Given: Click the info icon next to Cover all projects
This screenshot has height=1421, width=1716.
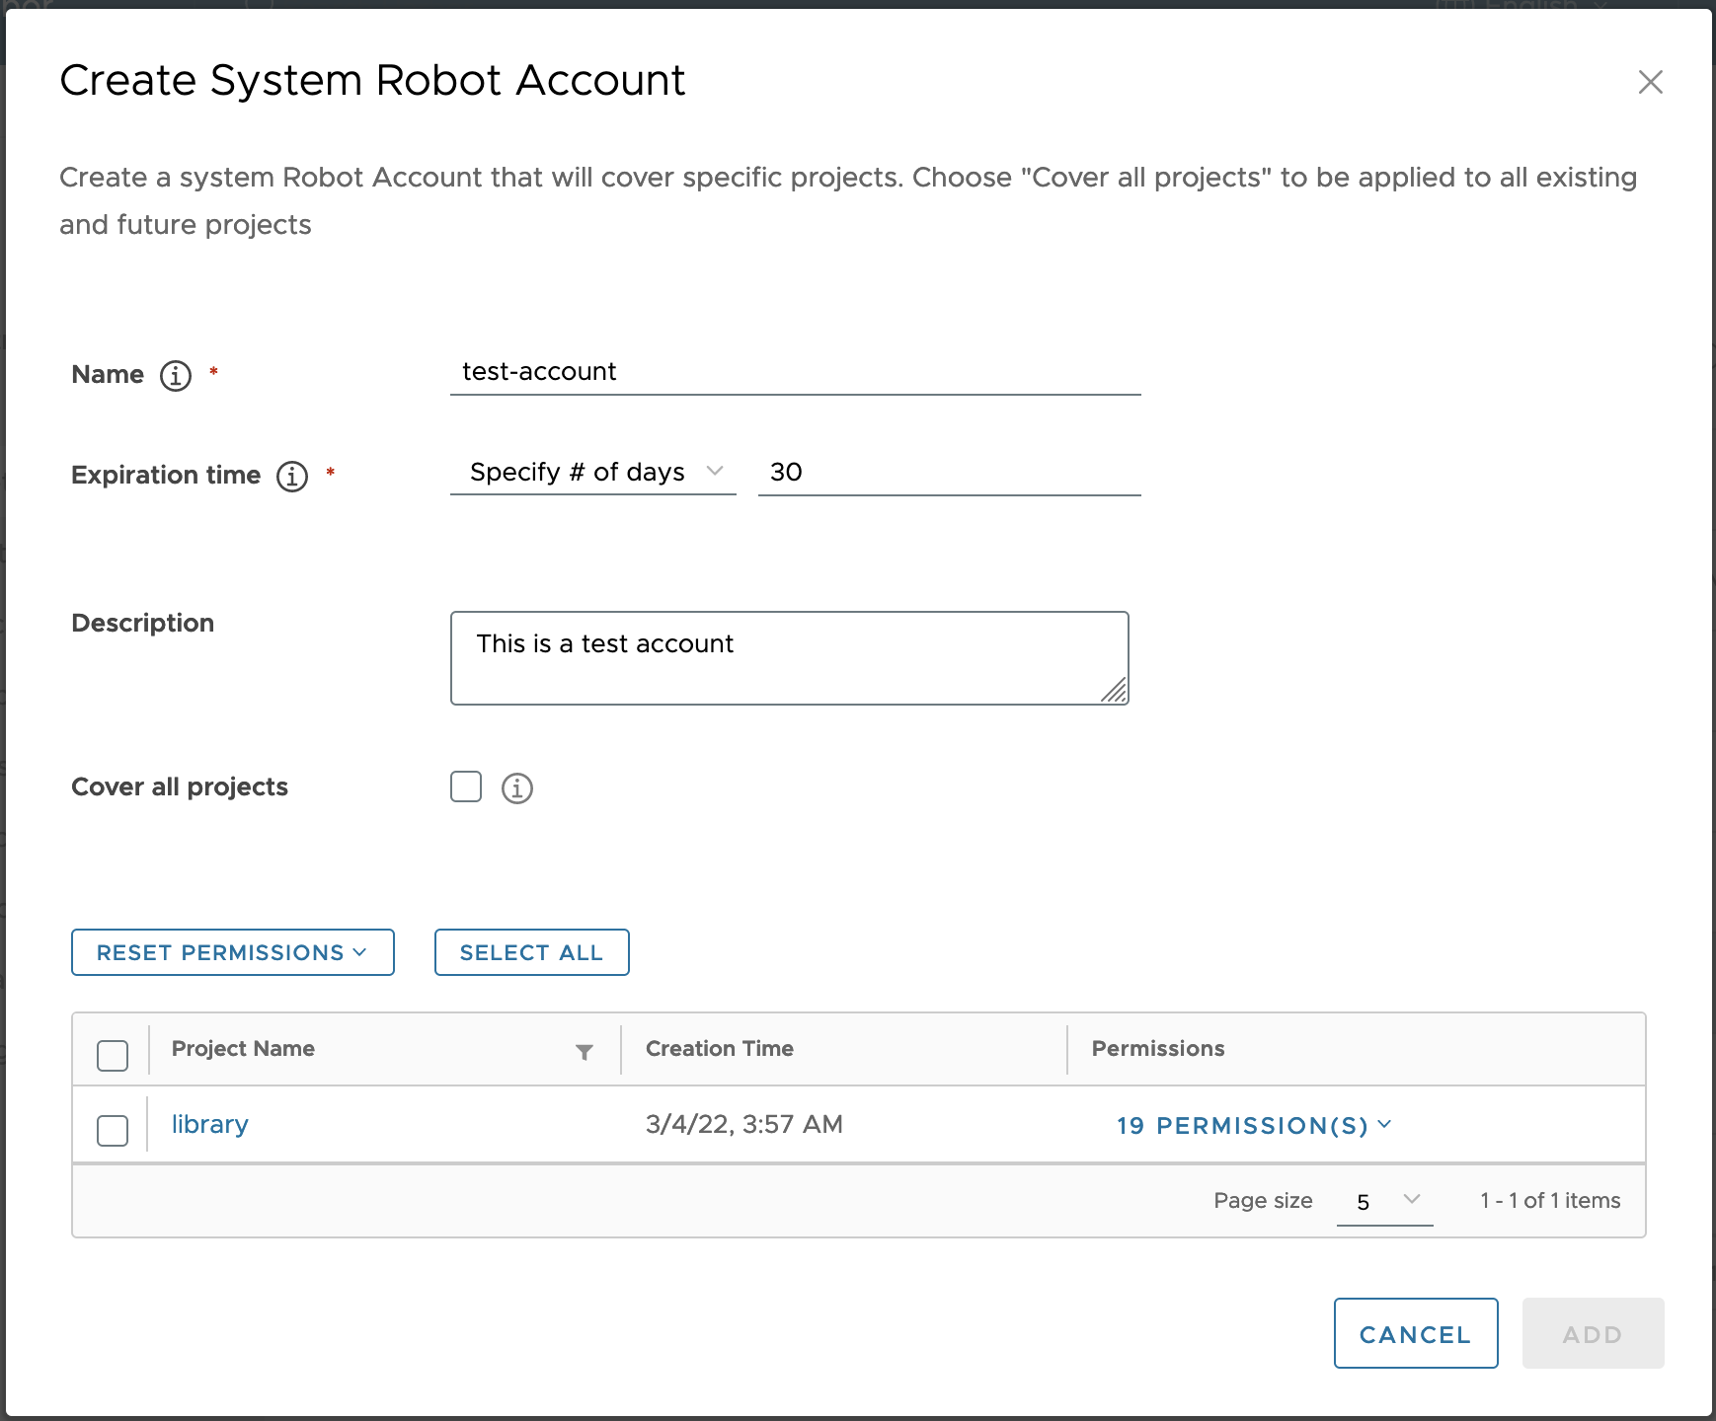Looking at the screenshot, I should coord(516,786).
